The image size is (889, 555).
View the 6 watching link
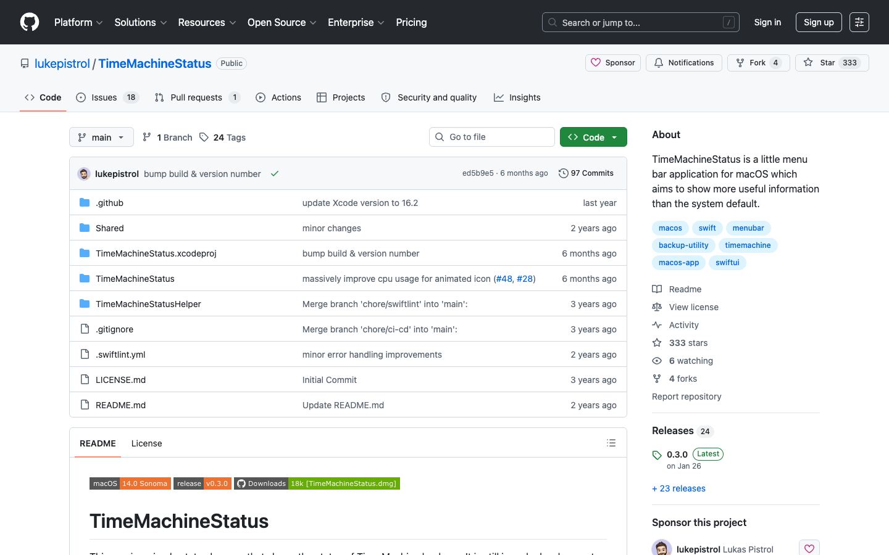[682, 361]
